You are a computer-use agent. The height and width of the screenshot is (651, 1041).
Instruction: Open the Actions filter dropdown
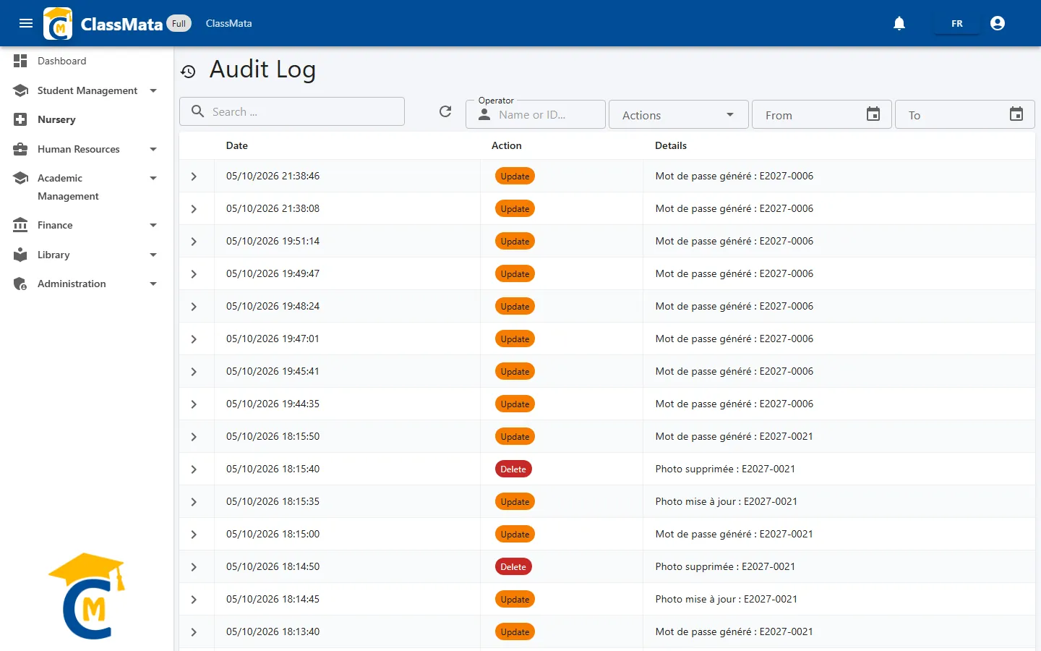click(678, 114)
